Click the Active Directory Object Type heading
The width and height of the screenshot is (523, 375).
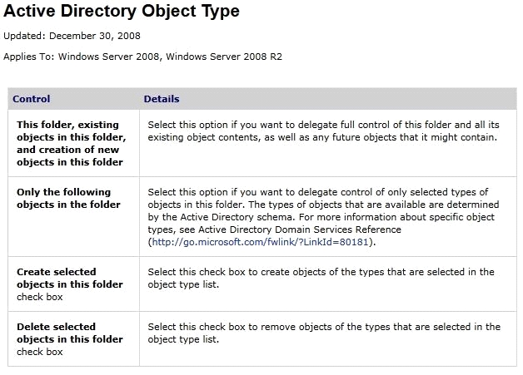[x=122, y=11]
